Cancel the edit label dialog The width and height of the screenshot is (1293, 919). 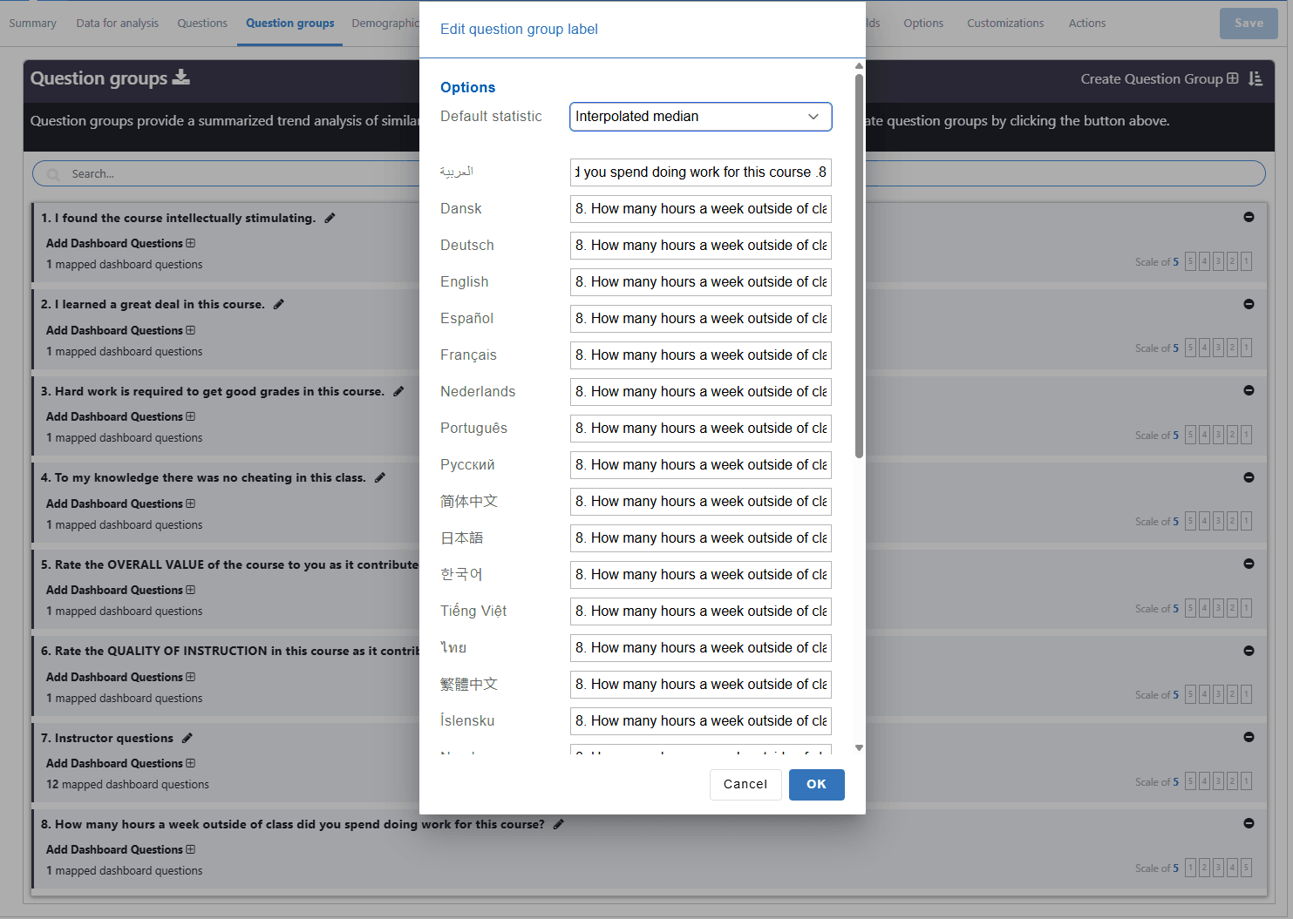(x=745, y=784)
